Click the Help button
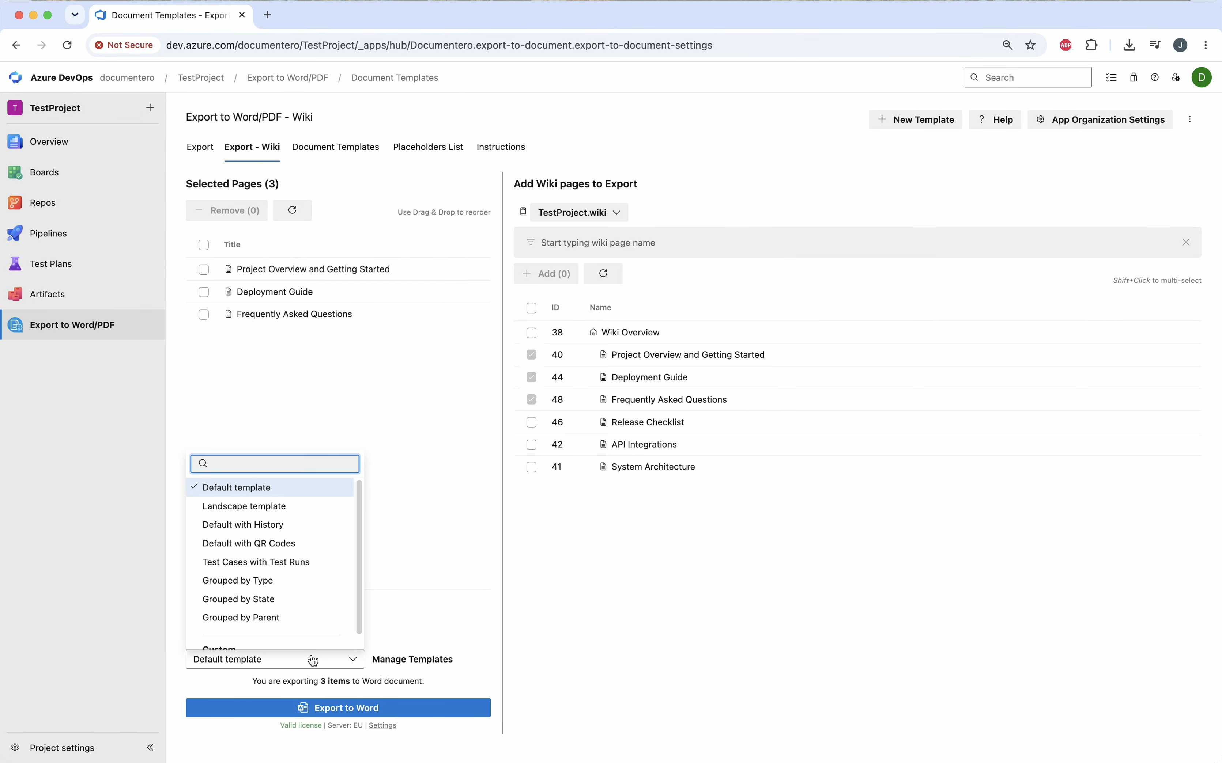This screenshot has width=1222, height=763. (994, 119)
